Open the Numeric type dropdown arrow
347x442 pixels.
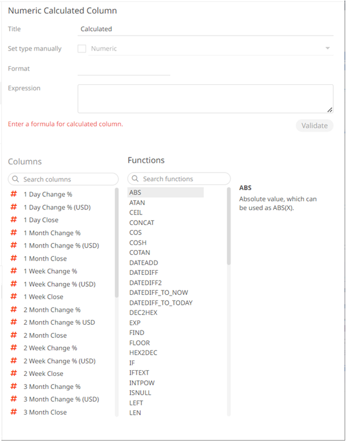[x=328, y=48]
